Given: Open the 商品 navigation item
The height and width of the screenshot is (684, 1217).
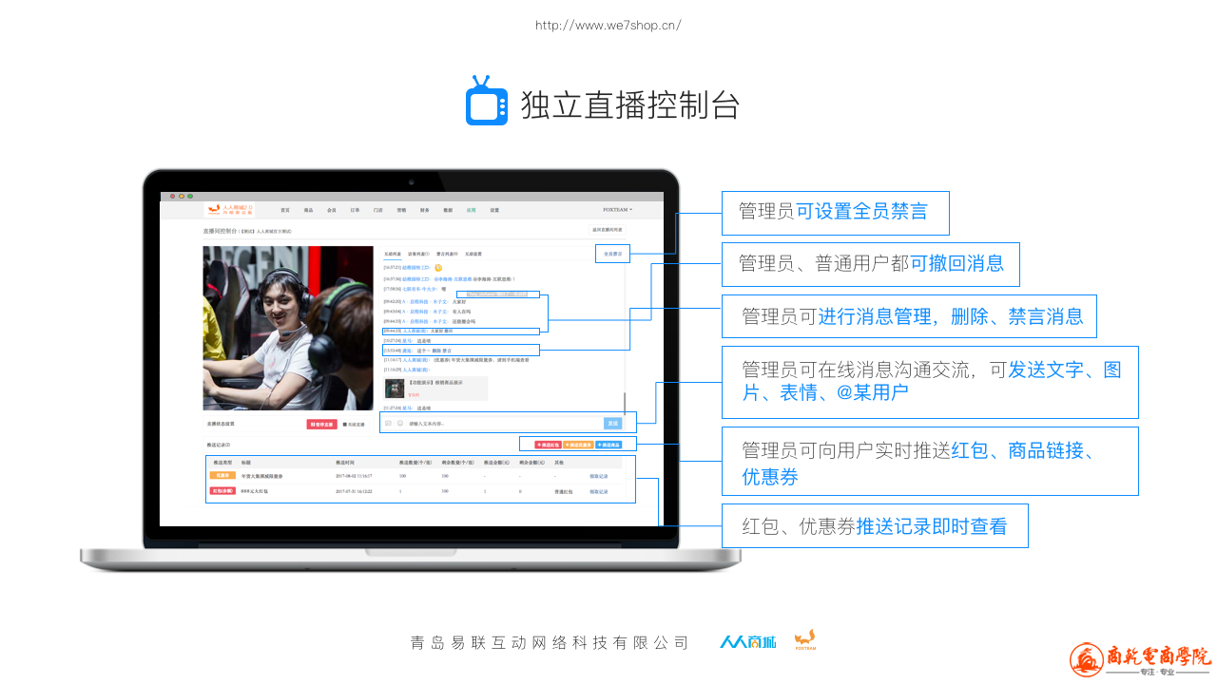Looking at the screenshot, I should click(308, 210).
